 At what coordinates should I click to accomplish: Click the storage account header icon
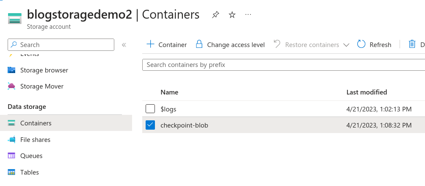pos(14,19)
